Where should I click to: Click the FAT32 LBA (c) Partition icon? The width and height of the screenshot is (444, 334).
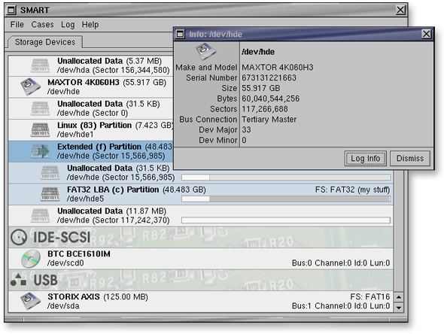[x=50, y=194]
